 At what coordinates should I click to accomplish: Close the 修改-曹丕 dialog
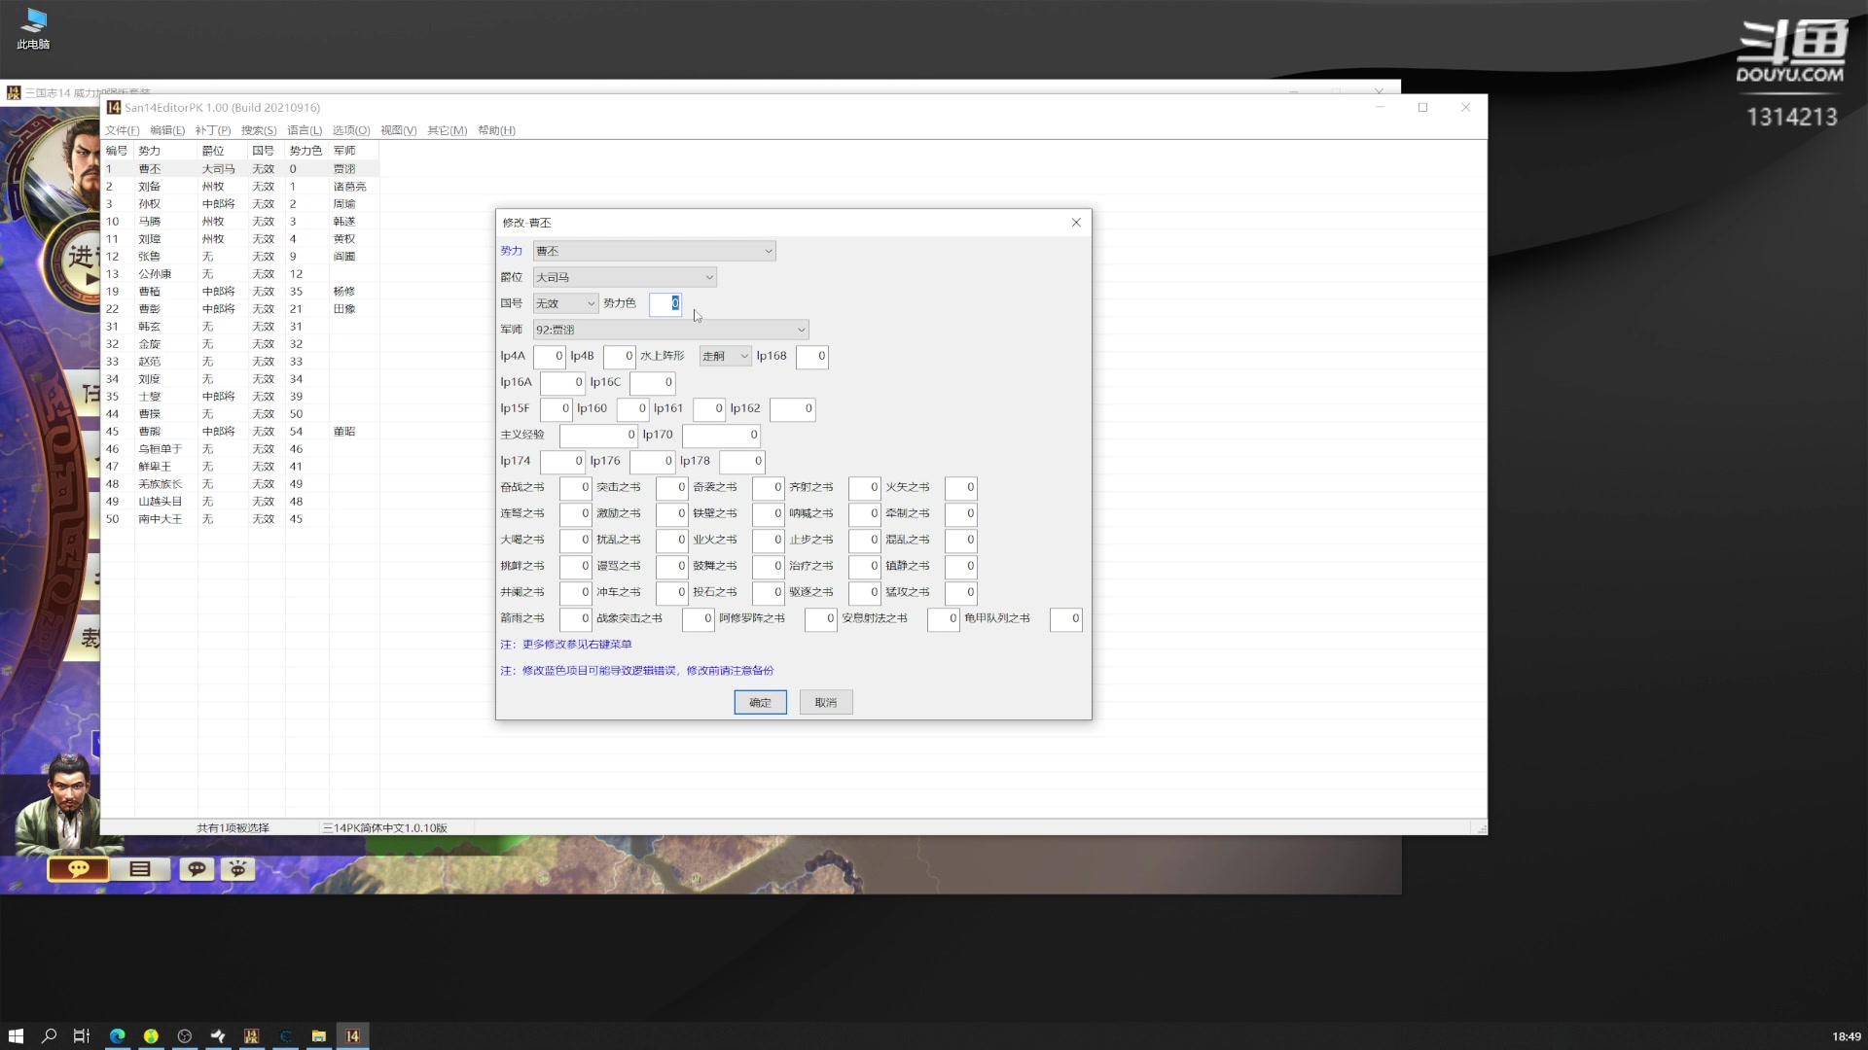pyautogui.click(x=1076, y=223)
